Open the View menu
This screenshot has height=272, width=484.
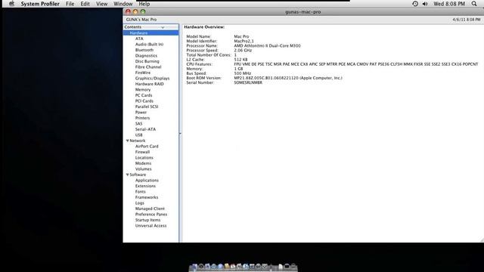point(101,4)
